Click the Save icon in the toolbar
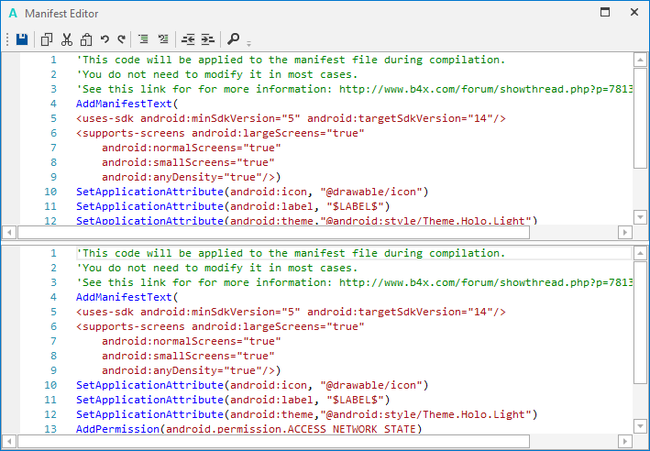Screen dimensions: 650x451 pos(22,39)
